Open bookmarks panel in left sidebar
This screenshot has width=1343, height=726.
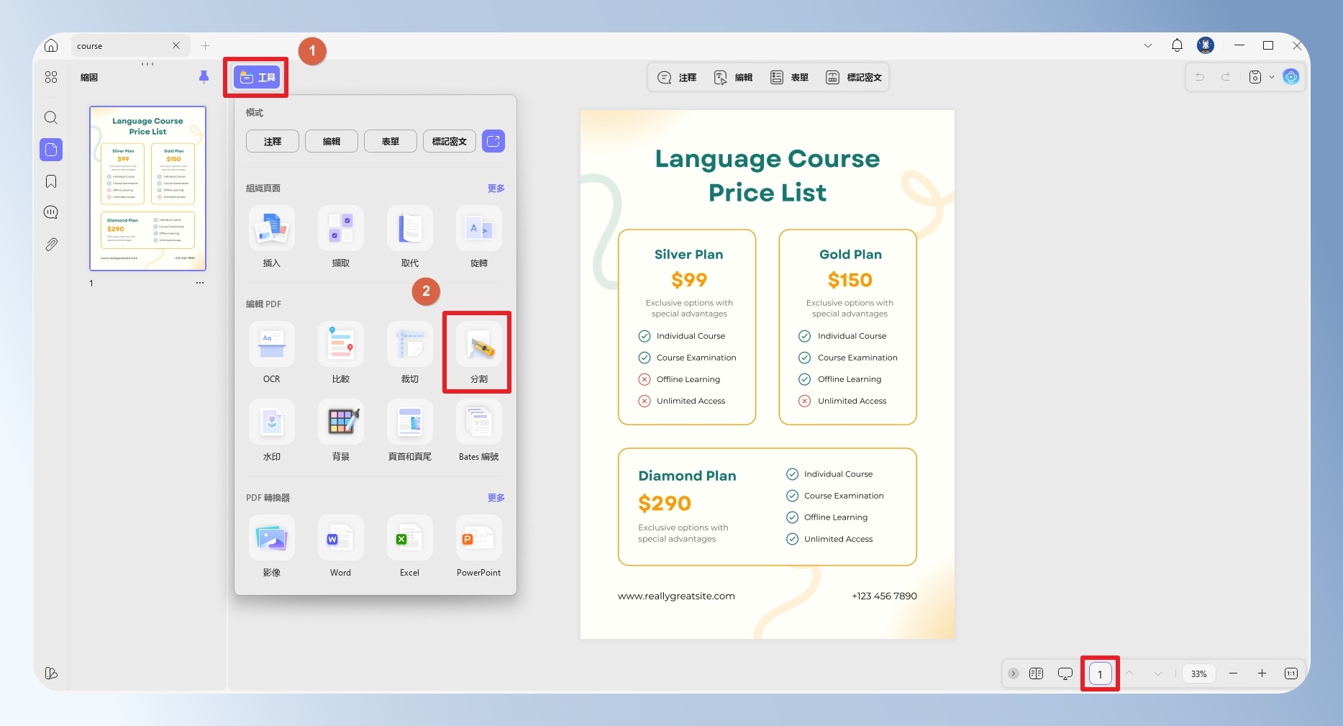51,181
